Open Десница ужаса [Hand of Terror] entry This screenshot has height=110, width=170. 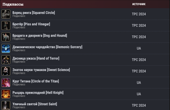36,58
